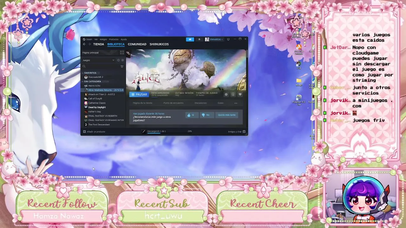Open the Ayuda menu
Image resolution: width=406 pixels, height=228 pixels.
click(124, 39)
